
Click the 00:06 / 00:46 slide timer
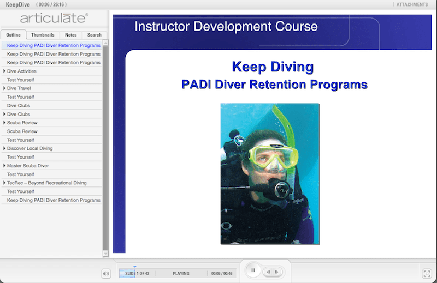tap(222, 274)
